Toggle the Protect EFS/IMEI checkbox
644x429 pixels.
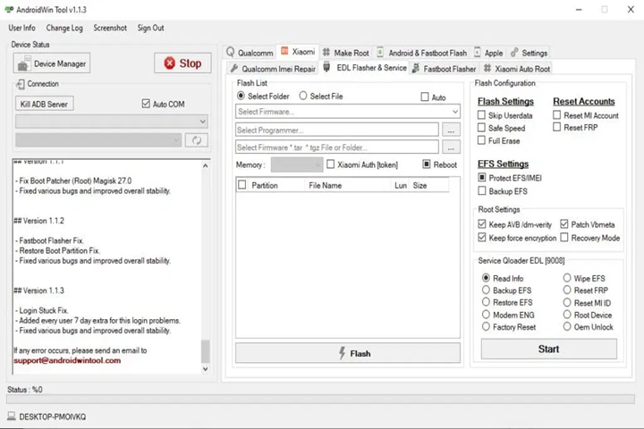tap(482, 178)
